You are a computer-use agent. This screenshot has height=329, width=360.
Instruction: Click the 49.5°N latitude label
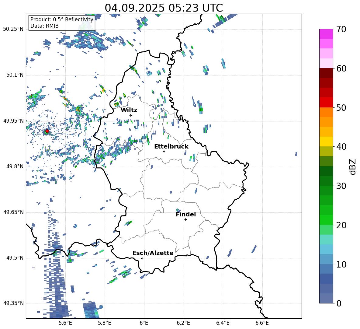[x=15, y=257]
